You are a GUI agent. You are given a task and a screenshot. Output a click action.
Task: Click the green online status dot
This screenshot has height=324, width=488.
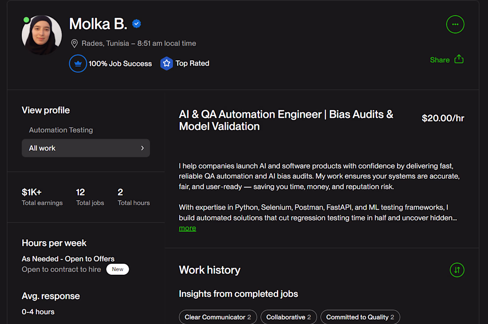pos(27,20)
